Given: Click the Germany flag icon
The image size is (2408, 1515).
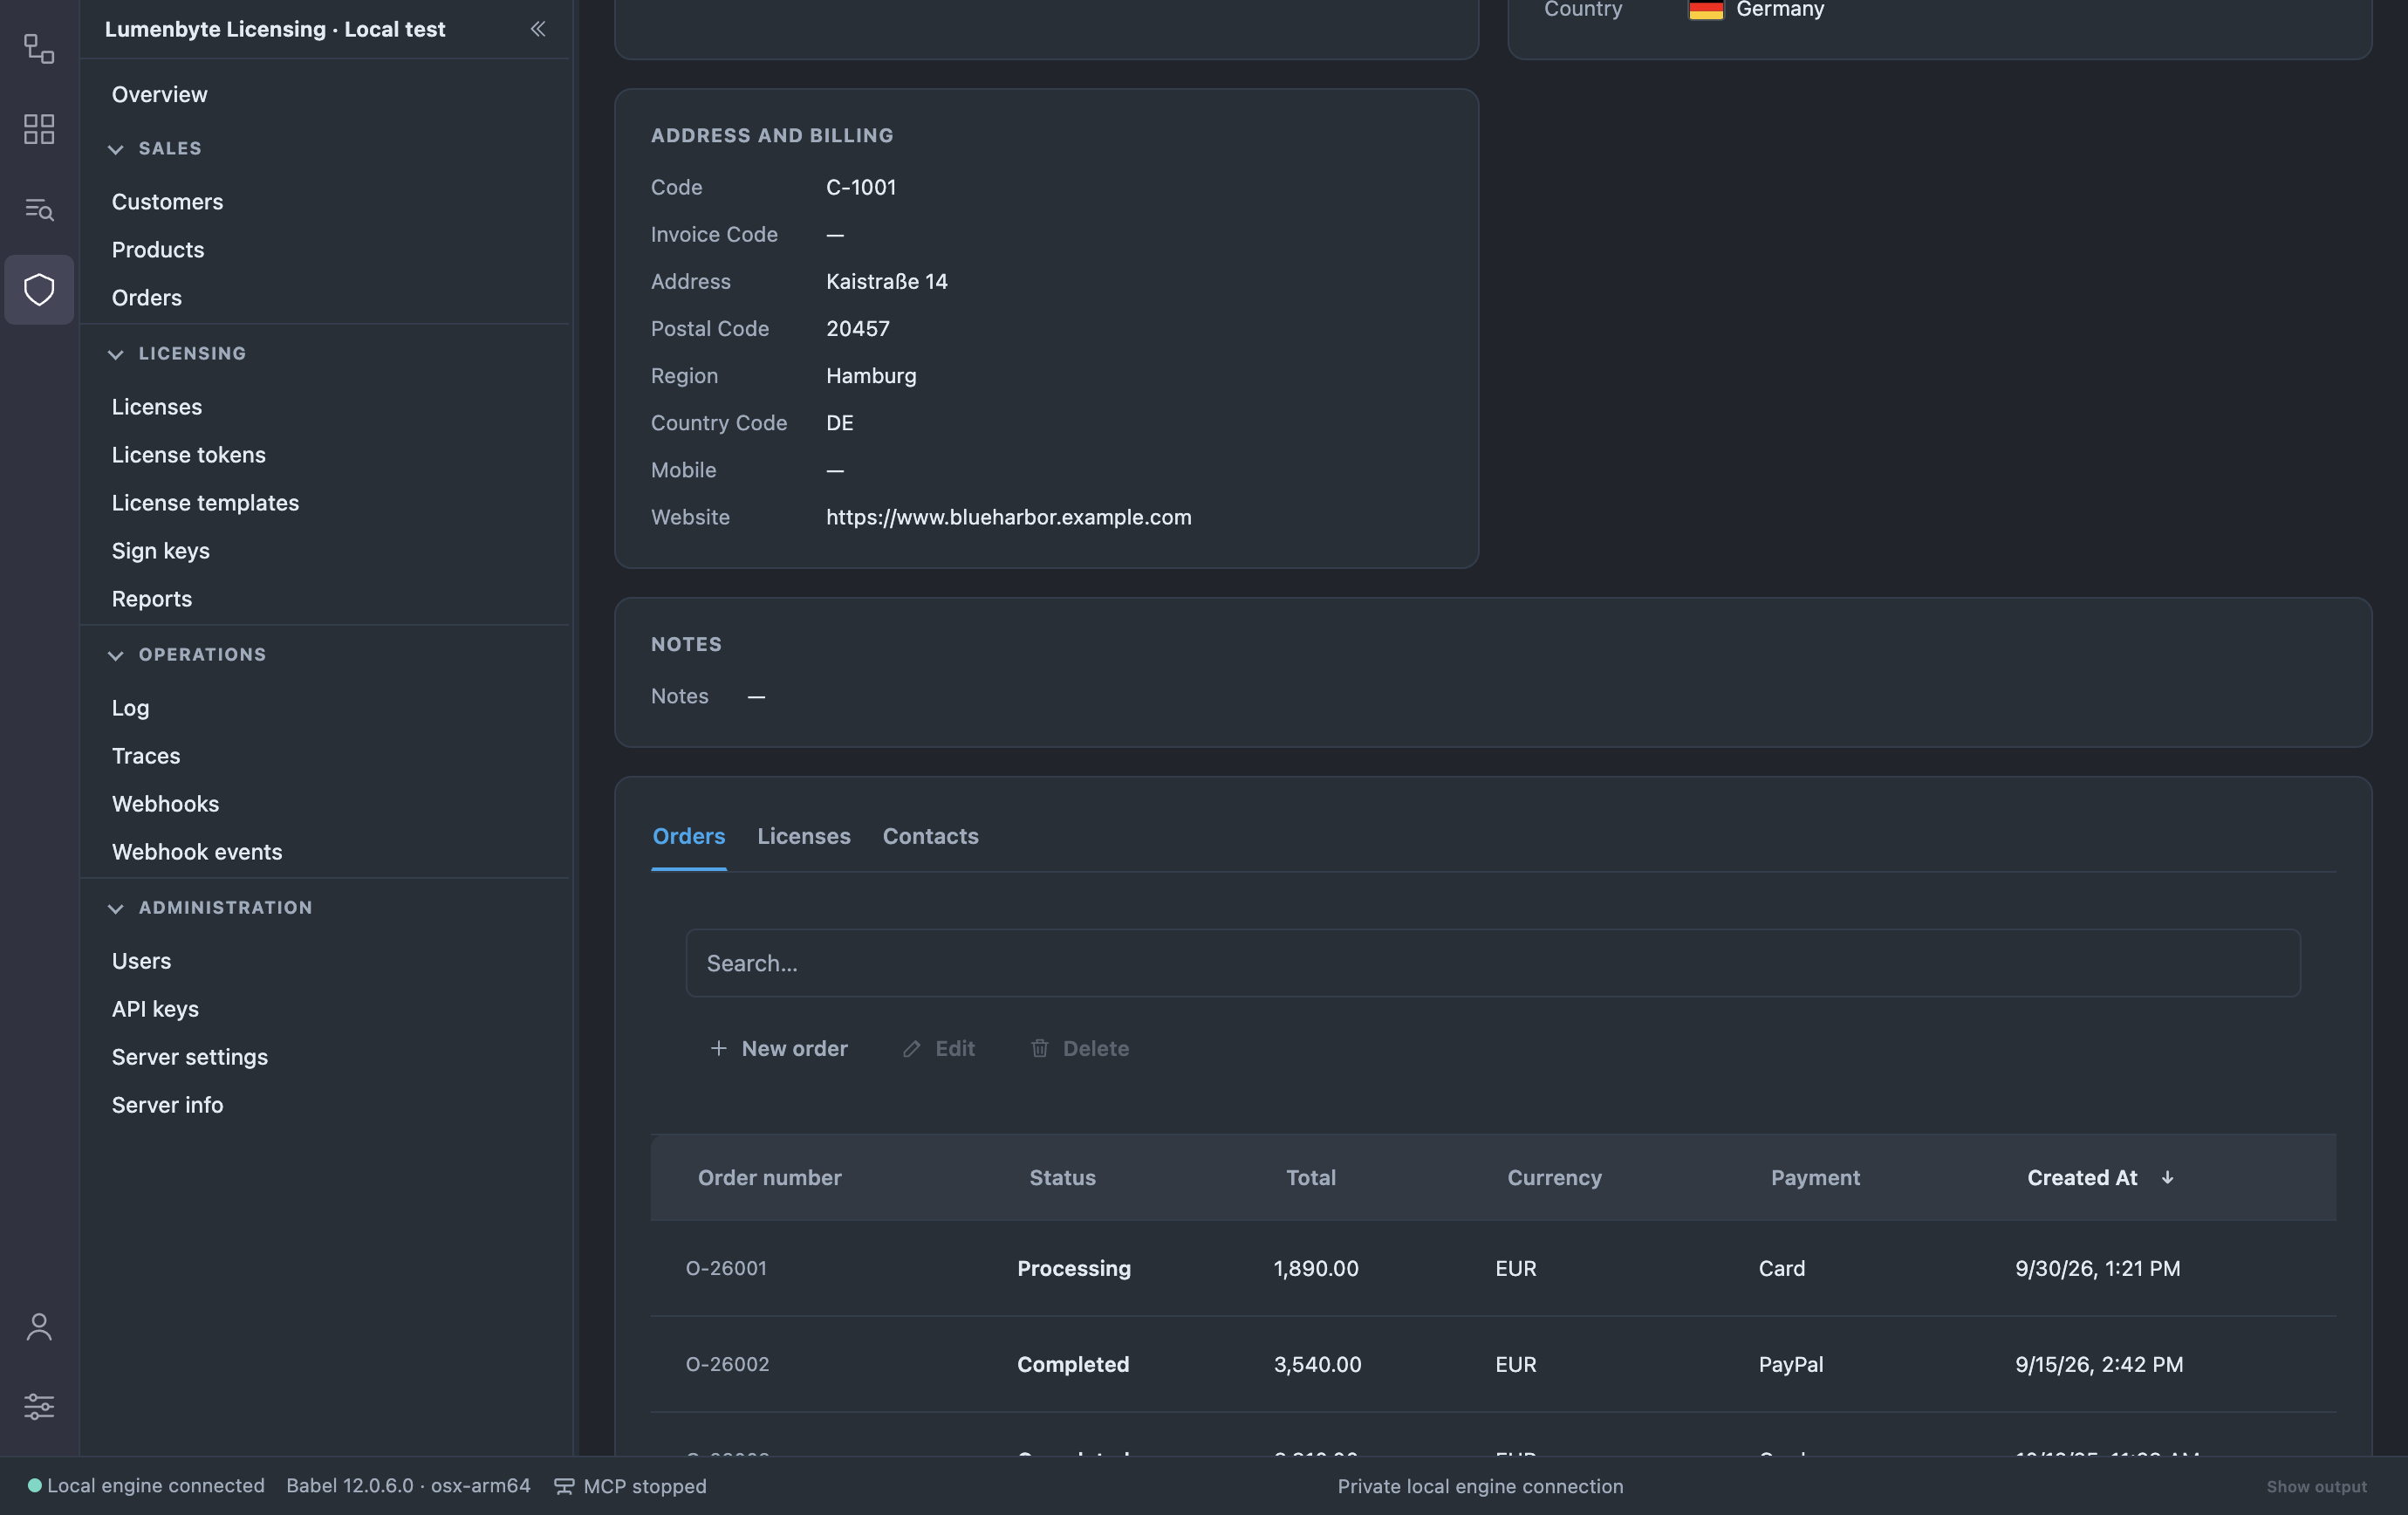Looking at the screenshot, I should coord(1706,10).
